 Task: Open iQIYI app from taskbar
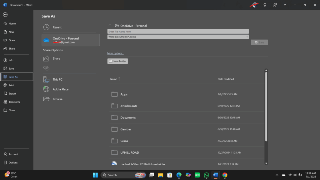197,175
